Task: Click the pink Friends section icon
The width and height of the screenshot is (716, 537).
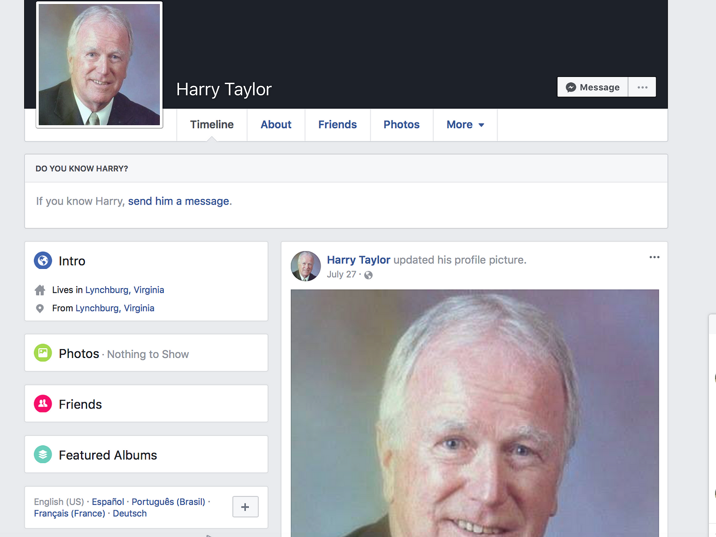Action: [x=43, y=404]
